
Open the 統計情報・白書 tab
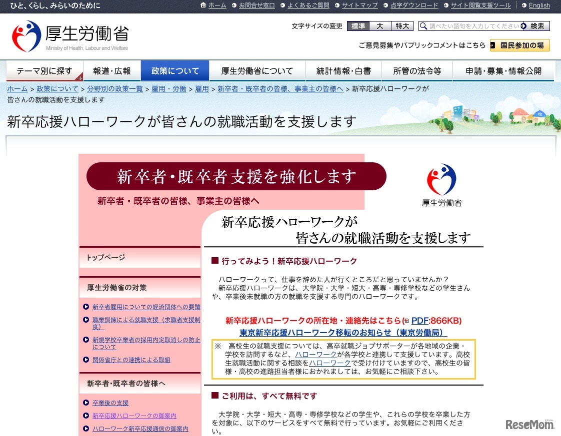343,70
